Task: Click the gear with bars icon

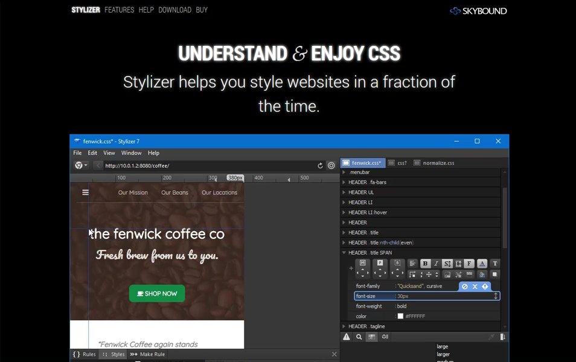Action: tap(385, 336)
